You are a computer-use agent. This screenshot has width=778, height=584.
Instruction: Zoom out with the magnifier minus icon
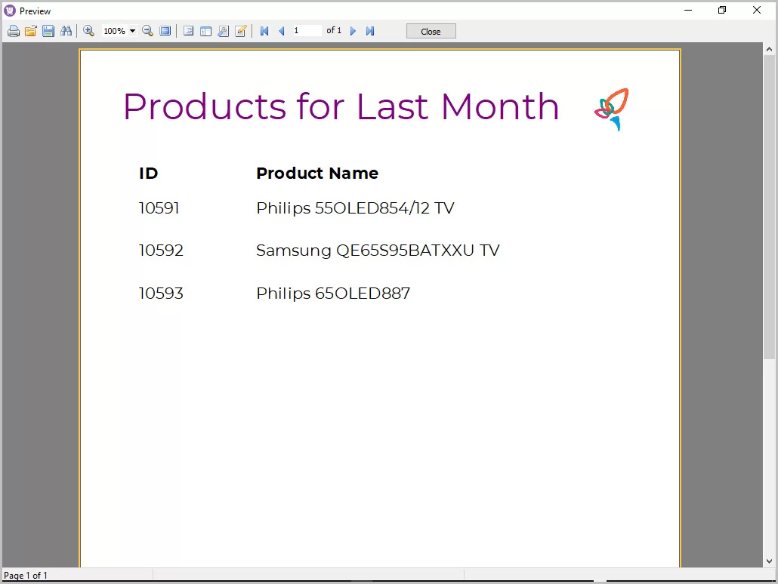point(148,31)
